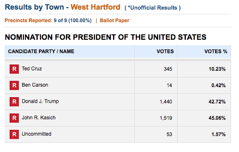Viewport: 239px width, 152px height.
Task: Click the West Hartford town name
Action: click(x=95, y=7)
